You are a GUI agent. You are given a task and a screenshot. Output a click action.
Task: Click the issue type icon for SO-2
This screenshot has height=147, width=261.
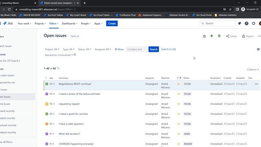pyautogui.click(x=47, y=114)
